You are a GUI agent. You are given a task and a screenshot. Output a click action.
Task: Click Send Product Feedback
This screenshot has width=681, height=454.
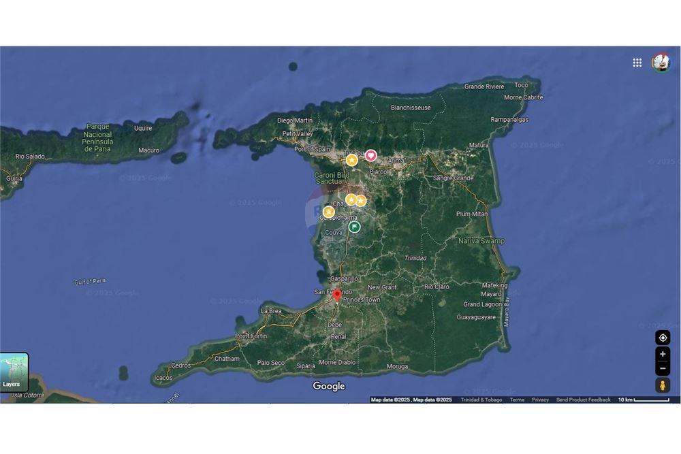click(x=583, y=400)
